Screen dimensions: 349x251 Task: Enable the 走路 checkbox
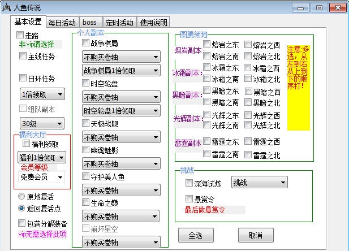20,36
